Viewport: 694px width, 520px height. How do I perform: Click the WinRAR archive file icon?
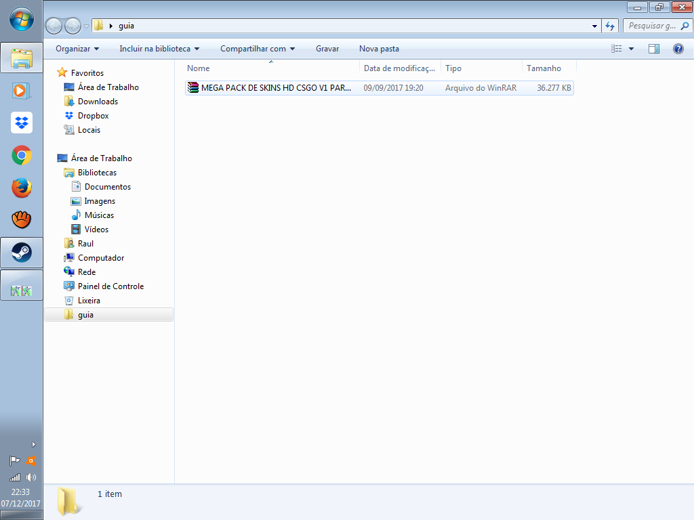tap(193, 87)
